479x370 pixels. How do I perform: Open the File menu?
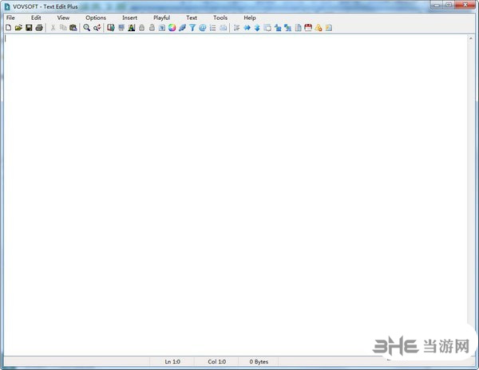pos(10,18)
